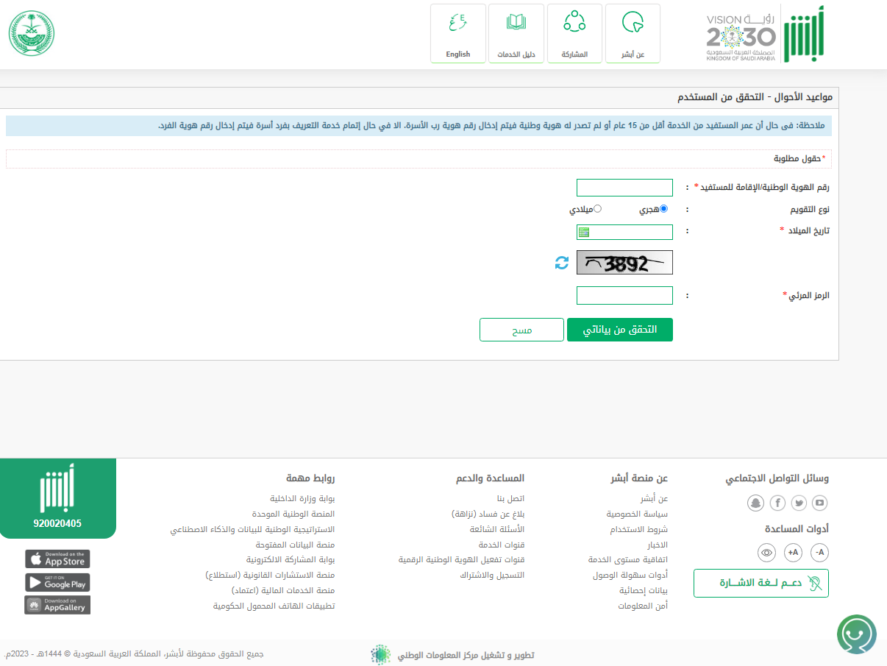Open the Twitter social media icon
Viewport: 887px width, 666px height.
click(799, 503)
